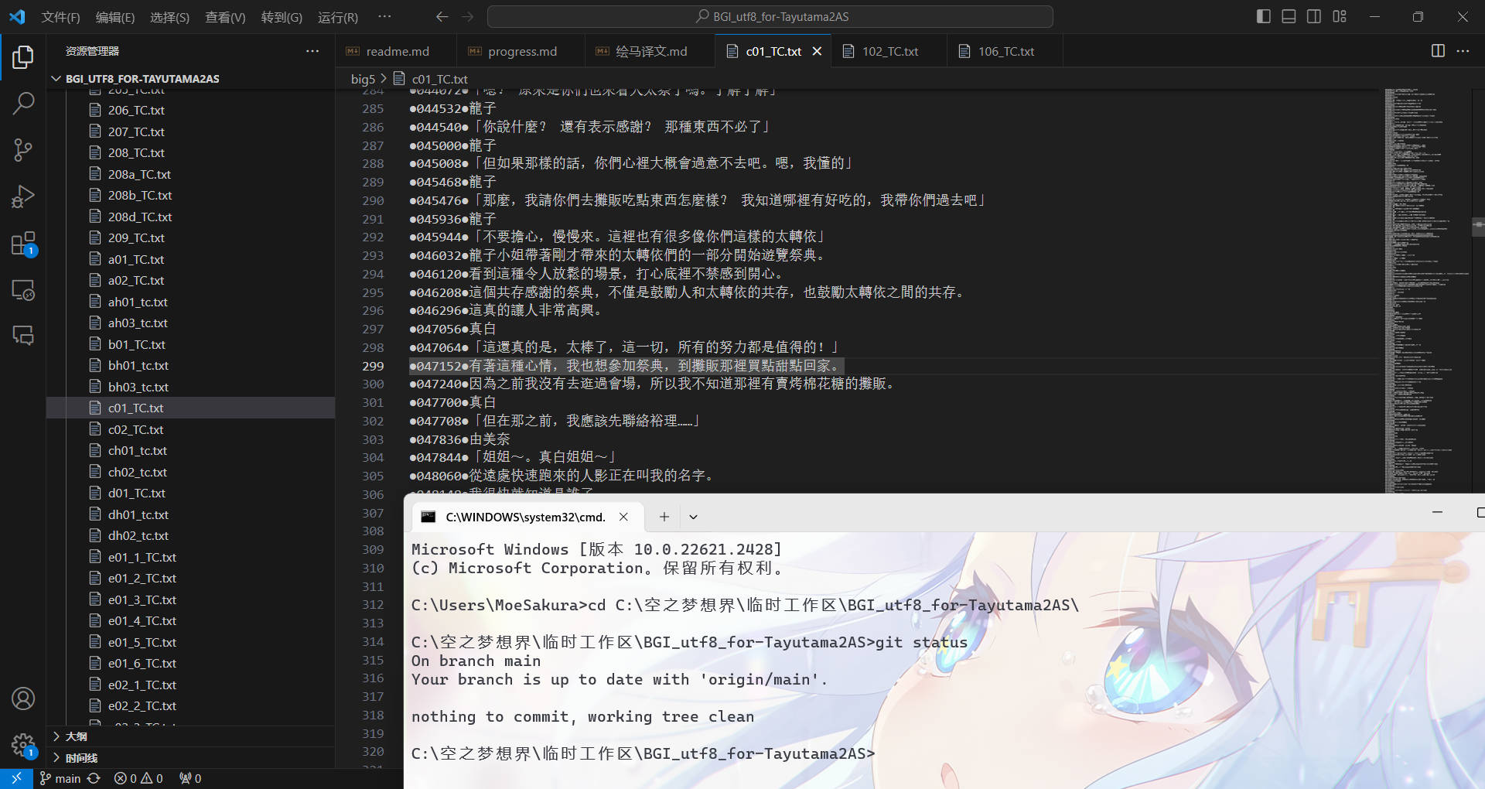Open the 文件(F) menu
1485x789 pixels.
coord(60,17)
